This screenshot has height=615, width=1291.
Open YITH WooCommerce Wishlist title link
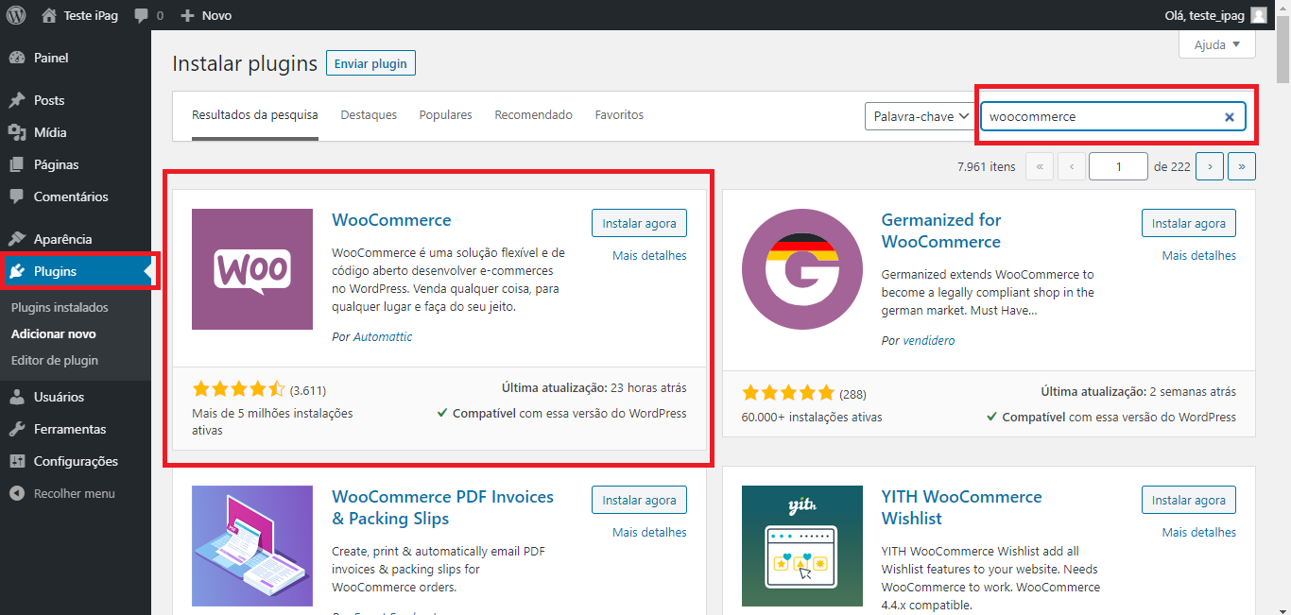click(961, 507)
